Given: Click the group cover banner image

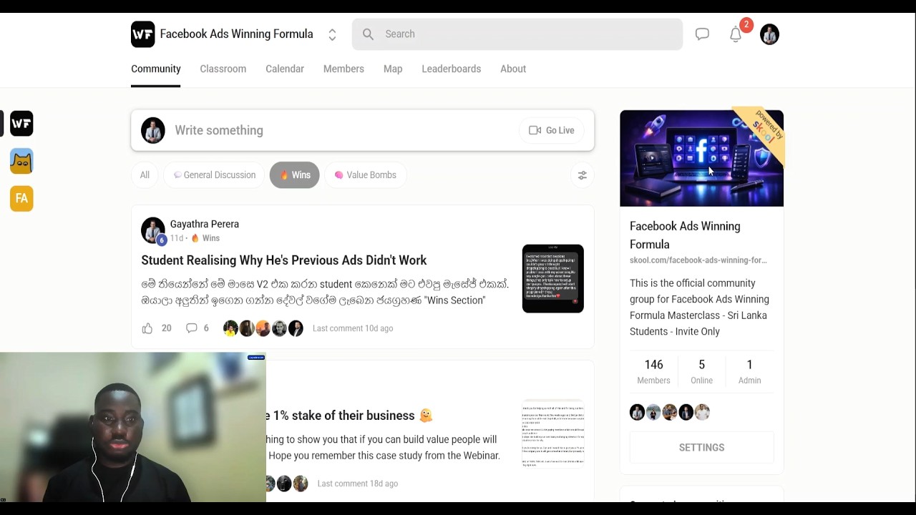Looking at the screenshot, I should 701,158.
